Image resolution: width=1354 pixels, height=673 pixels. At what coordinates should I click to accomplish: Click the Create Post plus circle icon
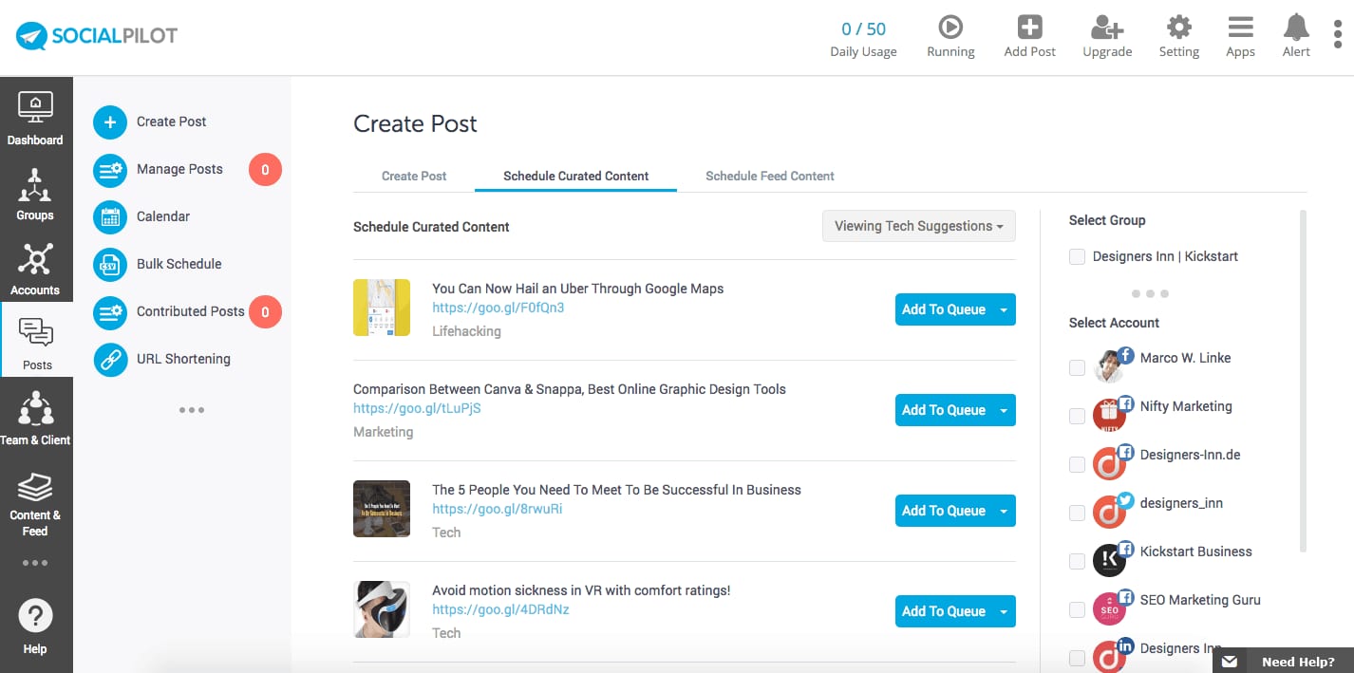[x=110, y=122]
